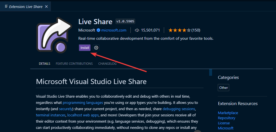Viewport: 276px width, 132px height.
Task: Open the Repository resource link
Action: coord(227,118)
